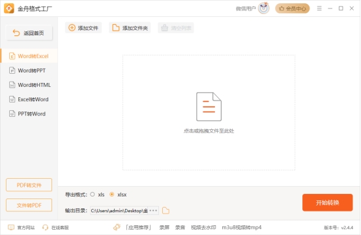The width and height of the screenshot is (361, 235).
Task: Minimize the application window
Action: (x=330, y=8)
